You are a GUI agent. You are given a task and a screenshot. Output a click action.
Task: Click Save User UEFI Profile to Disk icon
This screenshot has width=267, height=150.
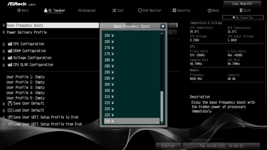pos(10,117)
